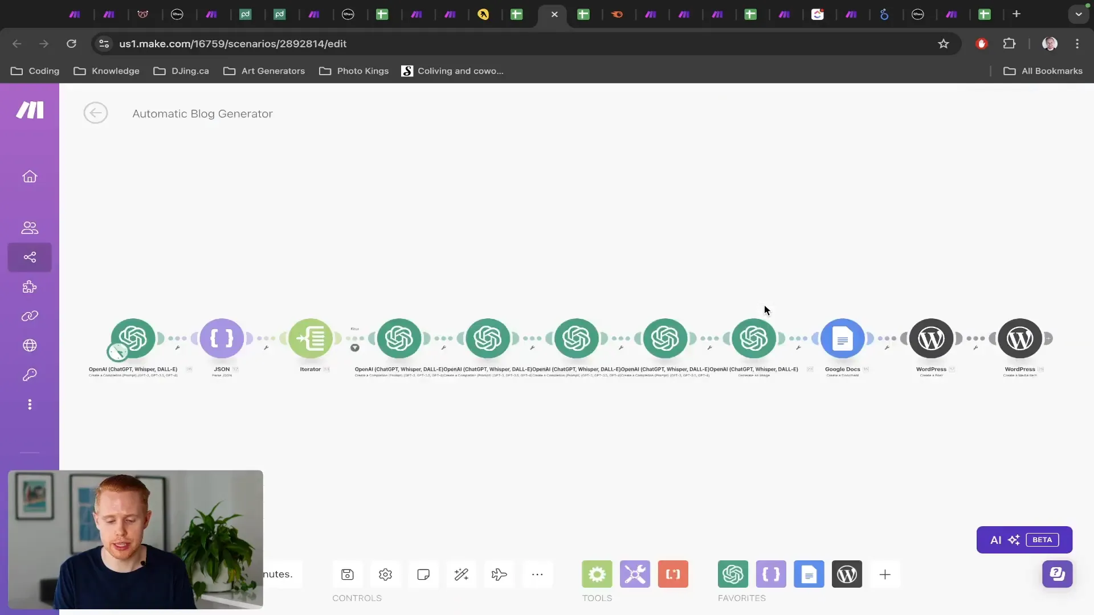Open the Knowledge bookmarks folder
Image resolution: width=1094 pixels, height=615 pixels.
(107, 71)
